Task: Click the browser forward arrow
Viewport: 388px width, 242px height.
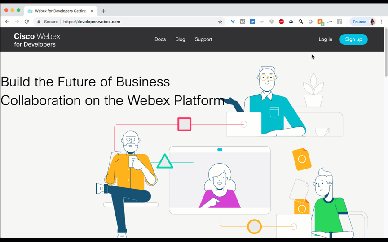Action: coord(17,22)
